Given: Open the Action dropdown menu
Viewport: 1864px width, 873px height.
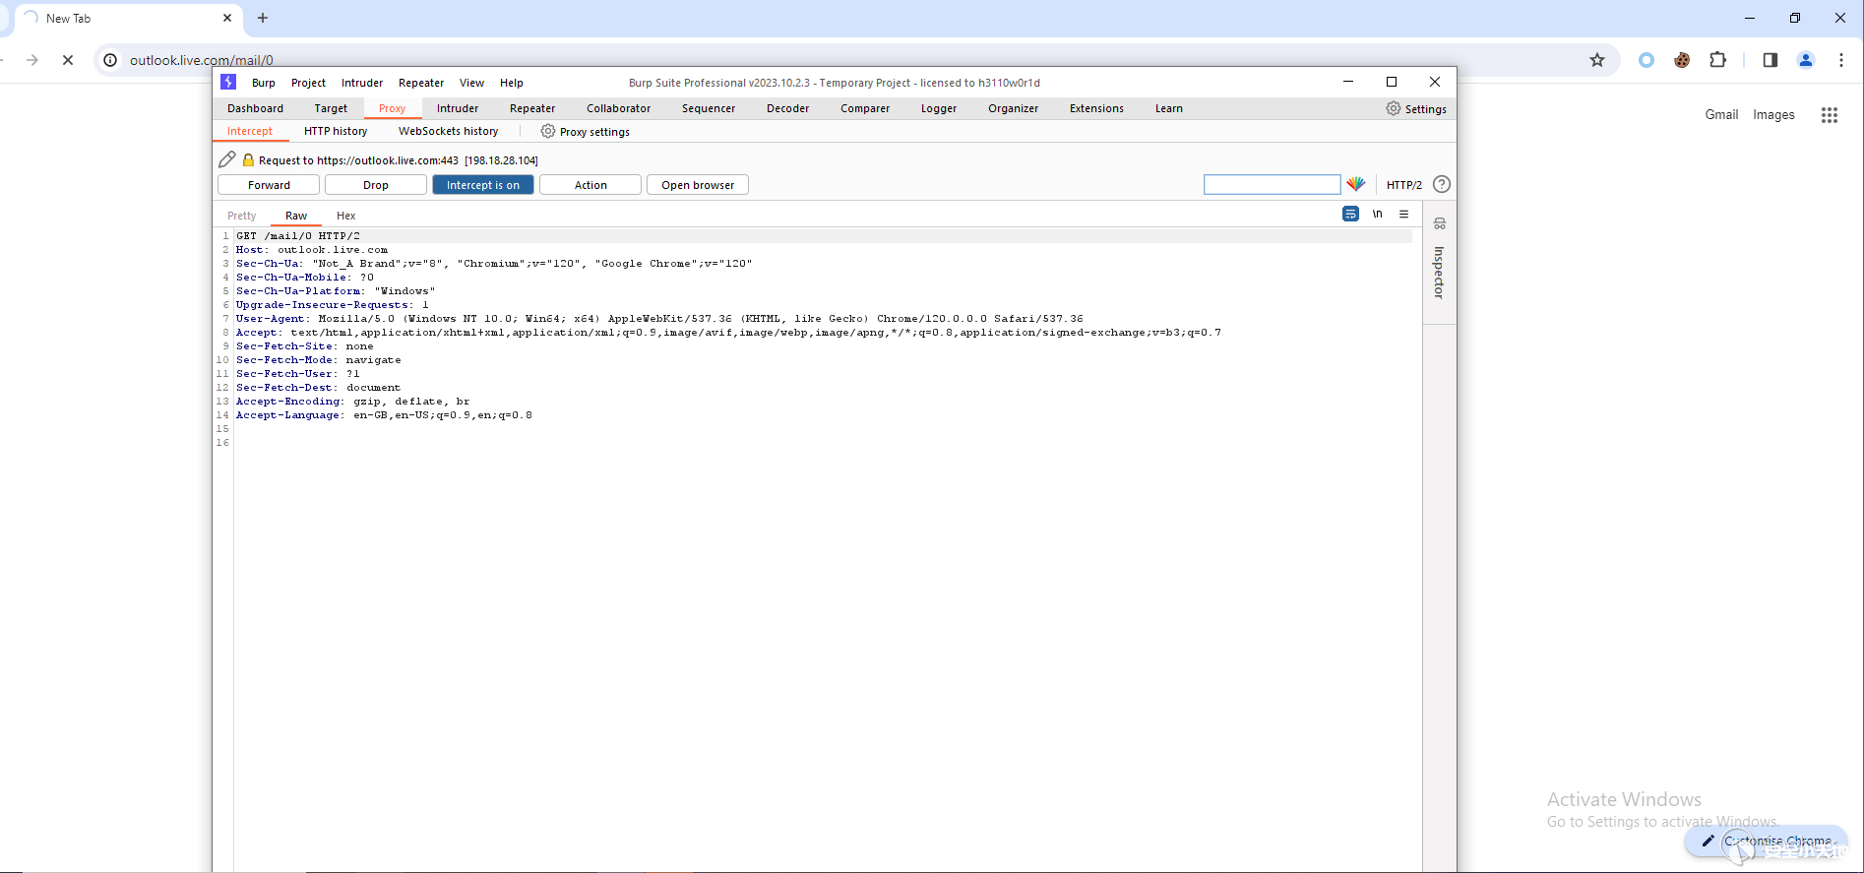Looking at the screenshot, I should 590,185.
